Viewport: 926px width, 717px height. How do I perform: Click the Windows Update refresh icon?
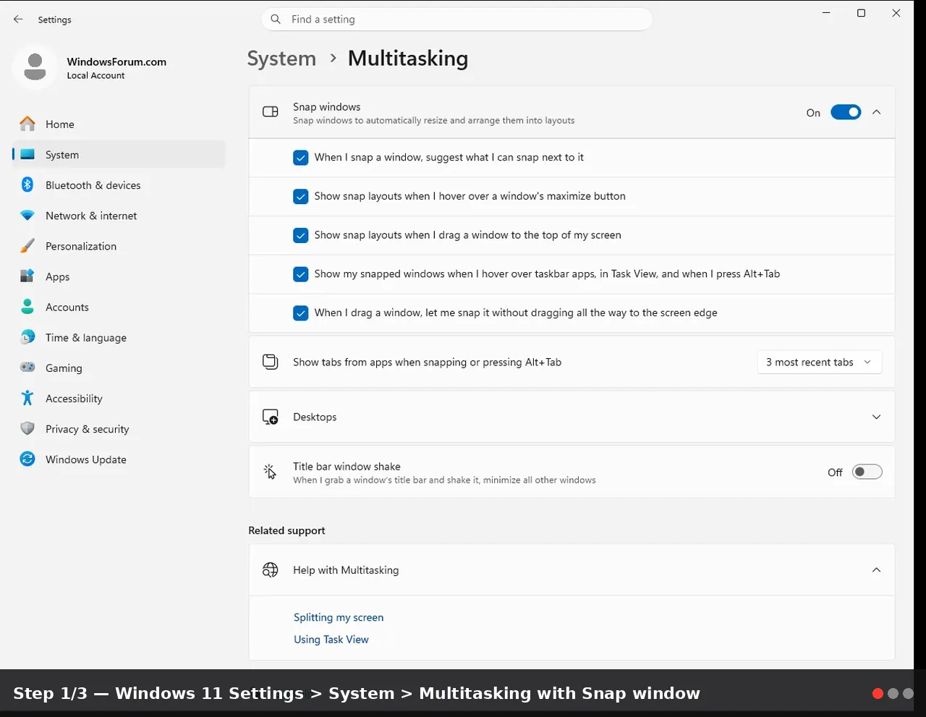(27, 459)
